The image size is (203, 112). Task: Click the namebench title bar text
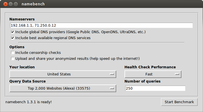click(33, 4)
